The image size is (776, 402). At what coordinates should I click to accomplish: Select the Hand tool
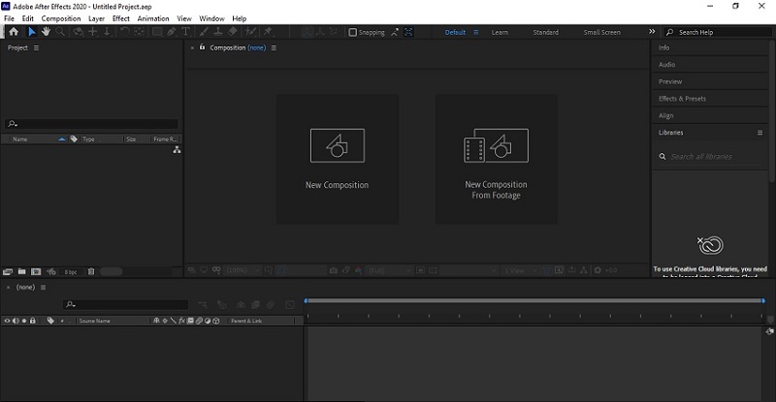coord(46,32)
